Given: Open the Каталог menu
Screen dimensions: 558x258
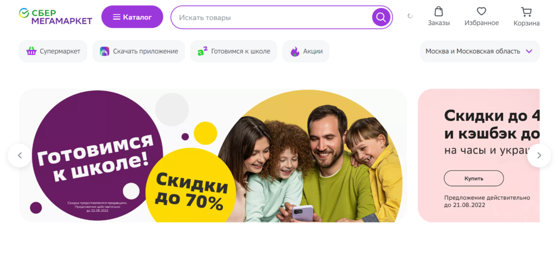Looking at the screenshot, I should point(132,17).
